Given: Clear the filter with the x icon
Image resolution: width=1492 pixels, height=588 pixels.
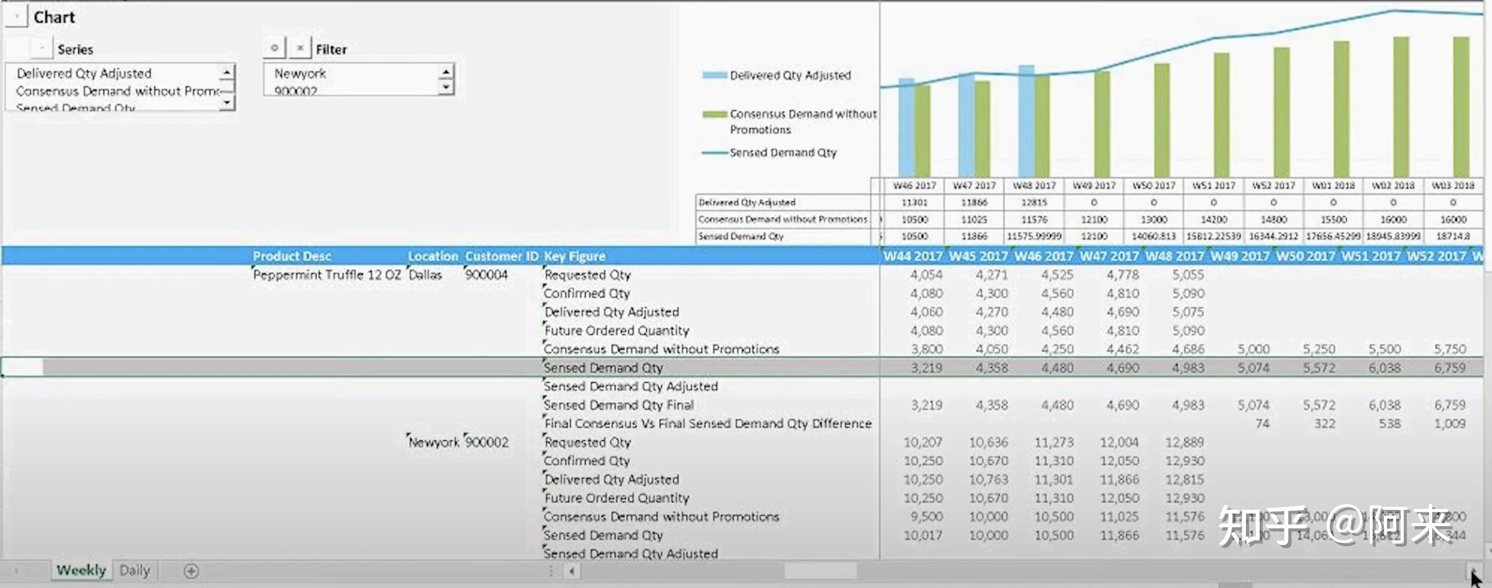Looking at the screenshot, I should point(301,48).
